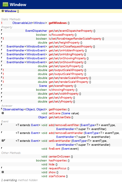The image size is (122, 182).
Task: Select get/set/xProperty method
Action: coord(61,98)
